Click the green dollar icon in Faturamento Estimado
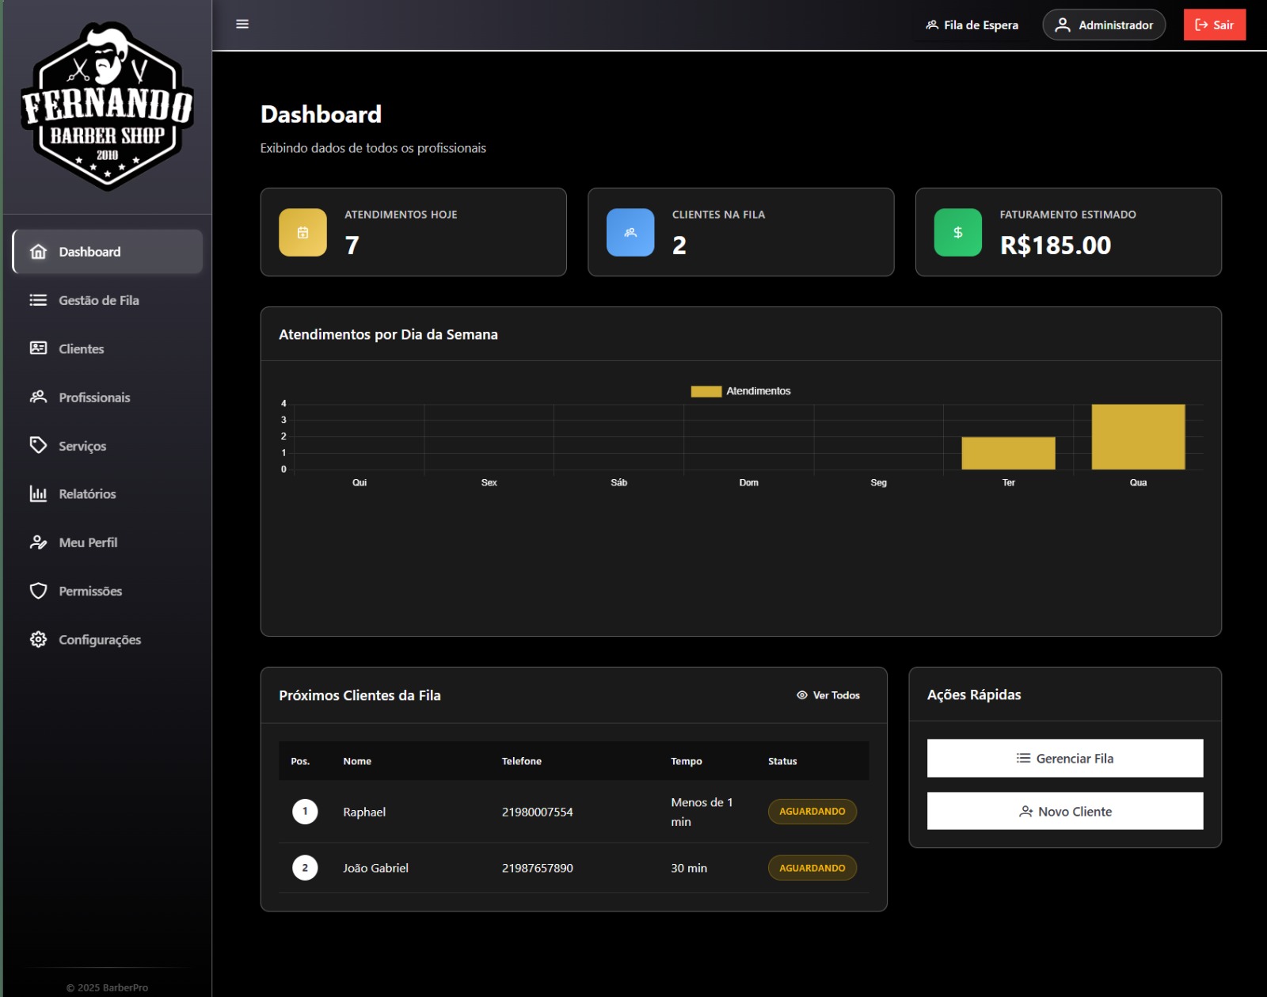The width and height of the screenshot is (1267, 997). tap(957, 233)
